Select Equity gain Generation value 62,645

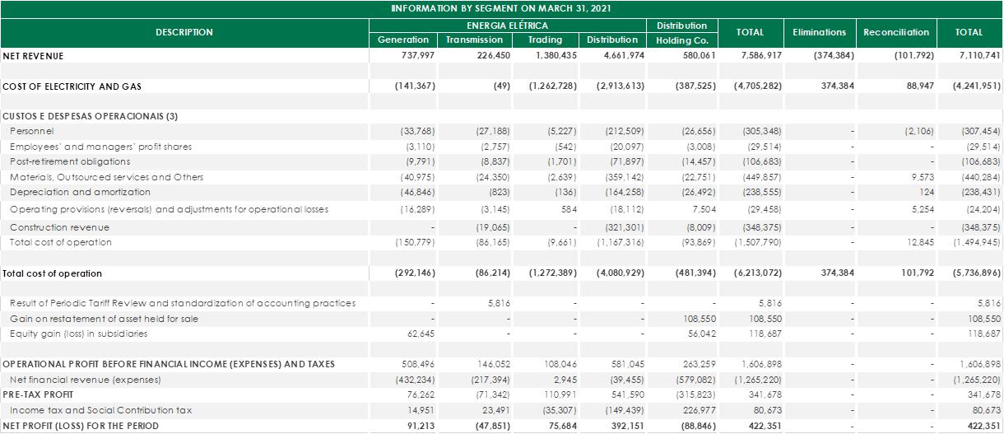420,334
